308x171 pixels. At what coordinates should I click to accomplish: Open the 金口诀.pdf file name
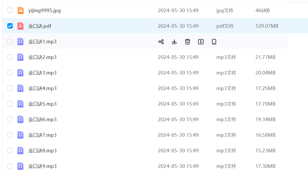pyautogui.click(x=40, y=26)
